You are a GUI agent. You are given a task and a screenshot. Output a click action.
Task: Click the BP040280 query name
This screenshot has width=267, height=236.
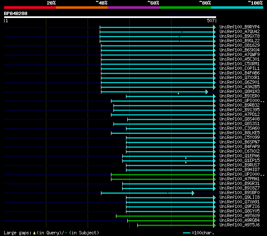(x=16, y=13)
